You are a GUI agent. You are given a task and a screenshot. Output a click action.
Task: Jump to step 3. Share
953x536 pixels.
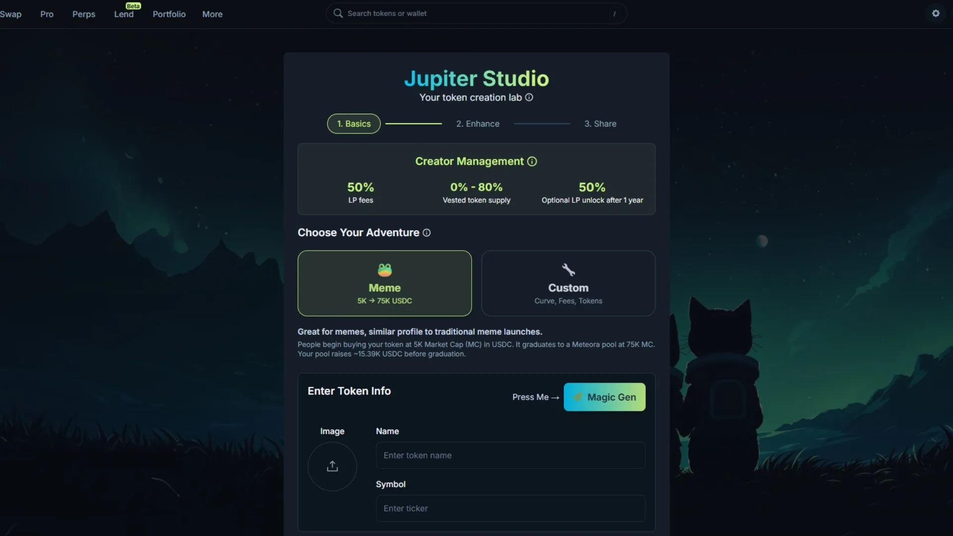(x=600, y=124)
